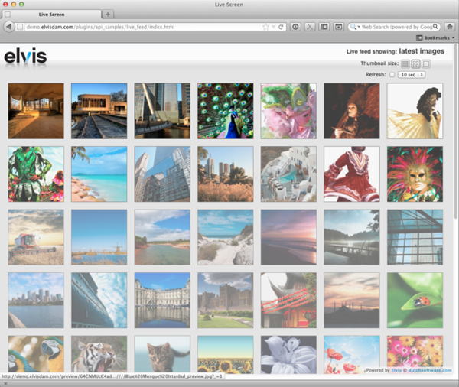Open the peacock thumbnail image

[x=225, y=111]
